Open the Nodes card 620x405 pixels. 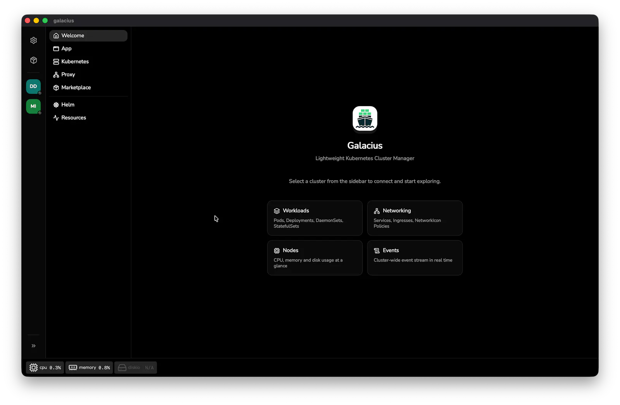point(315,258)
